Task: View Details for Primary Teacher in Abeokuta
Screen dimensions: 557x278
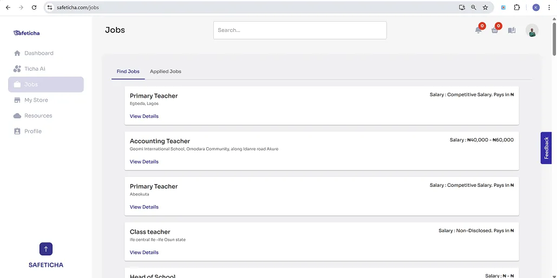Action: click(x=144, y=207)
